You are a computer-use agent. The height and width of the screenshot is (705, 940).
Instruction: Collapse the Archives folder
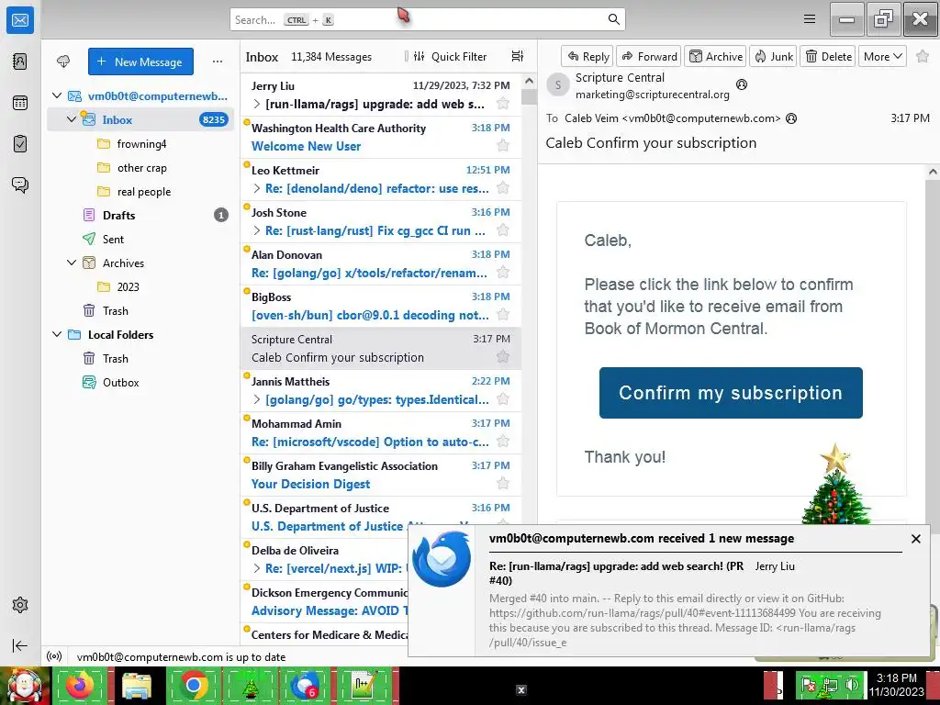pos(72,263)
